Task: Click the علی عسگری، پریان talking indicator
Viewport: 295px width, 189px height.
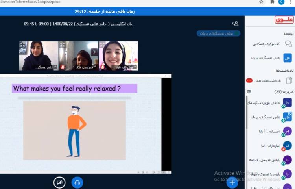Action: tap(218, 33)
